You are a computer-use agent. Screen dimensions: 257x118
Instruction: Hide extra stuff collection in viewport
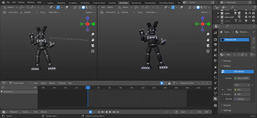250,17
